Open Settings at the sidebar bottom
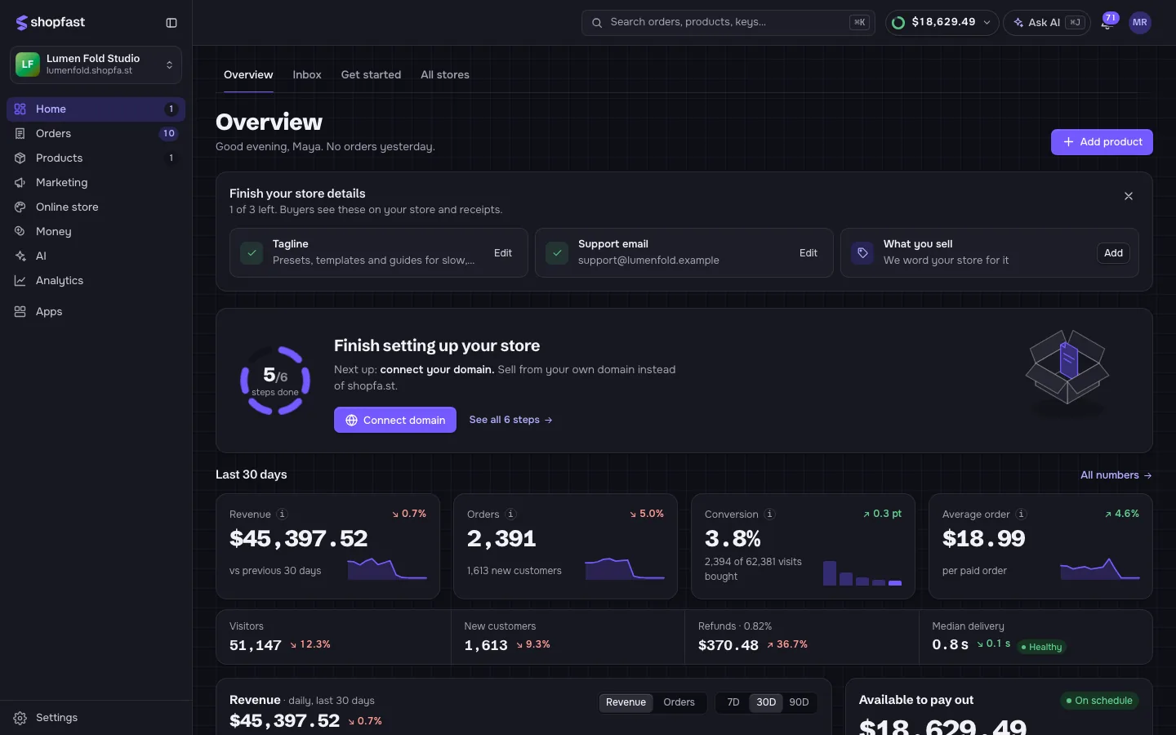The image size is (1176, 735). point(96,718)
